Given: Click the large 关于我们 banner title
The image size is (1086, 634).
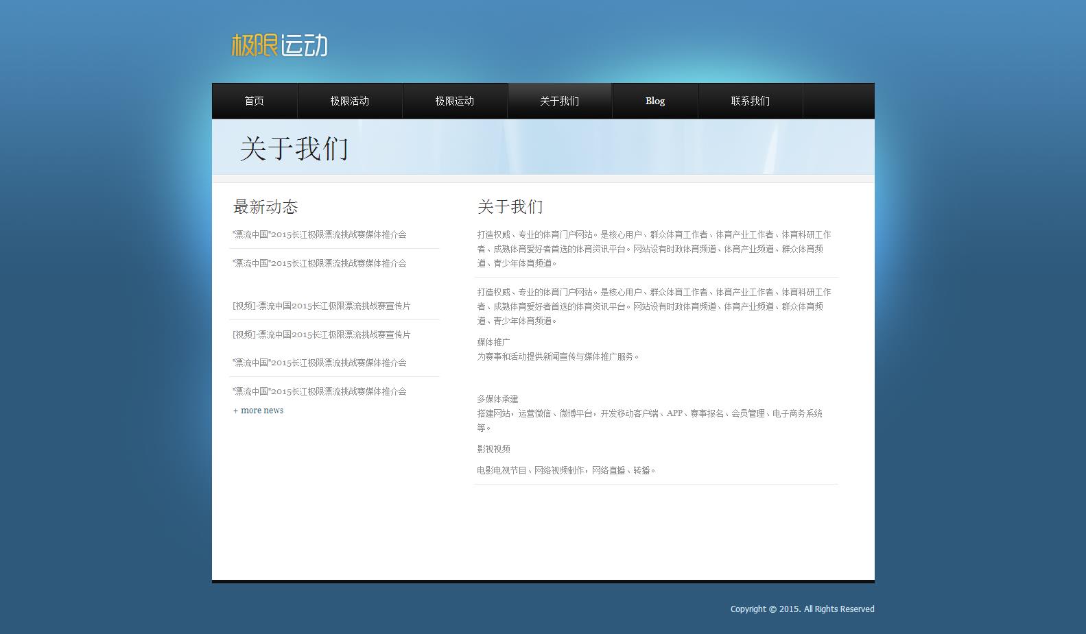Looking at the screenshot, I should (x=294, y=148).
